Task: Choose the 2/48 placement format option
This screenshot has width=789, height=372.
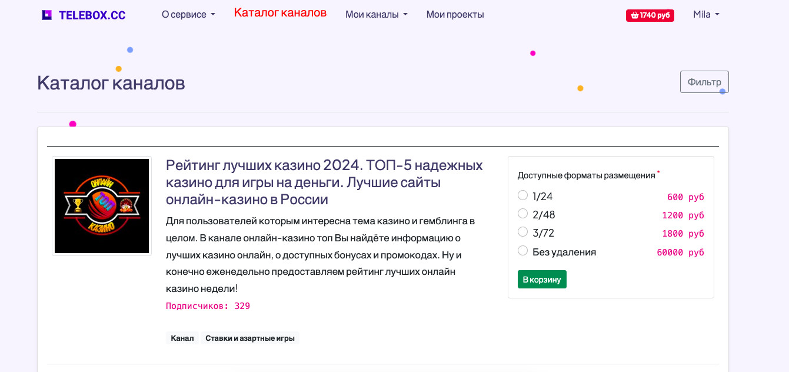Action: [522, 214]
